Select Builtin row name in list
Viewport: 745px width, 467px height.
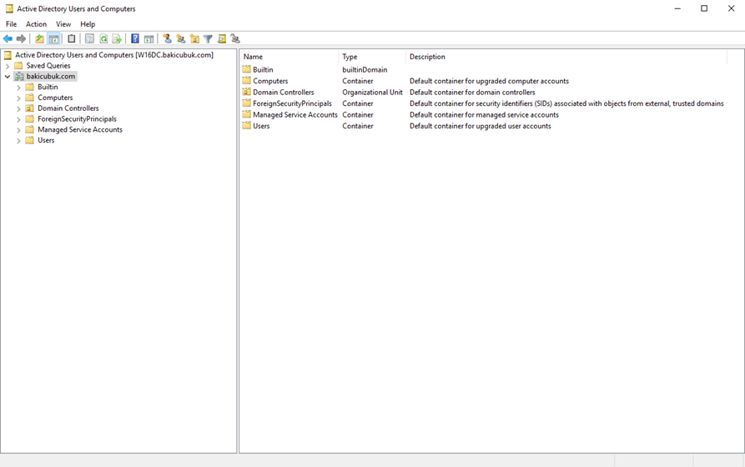(x=263, y=69)
